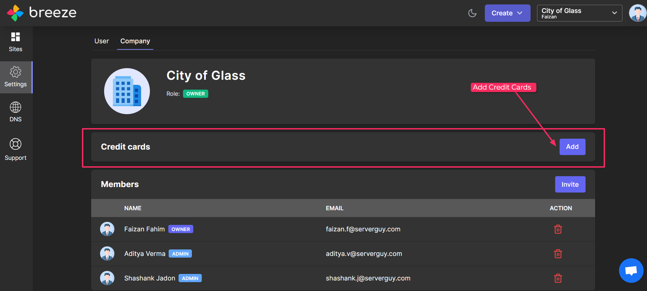Image resolution: width=647 pixels, height=291 pixels.
Task: Invite a new member
Action: [x=570, y=184]
